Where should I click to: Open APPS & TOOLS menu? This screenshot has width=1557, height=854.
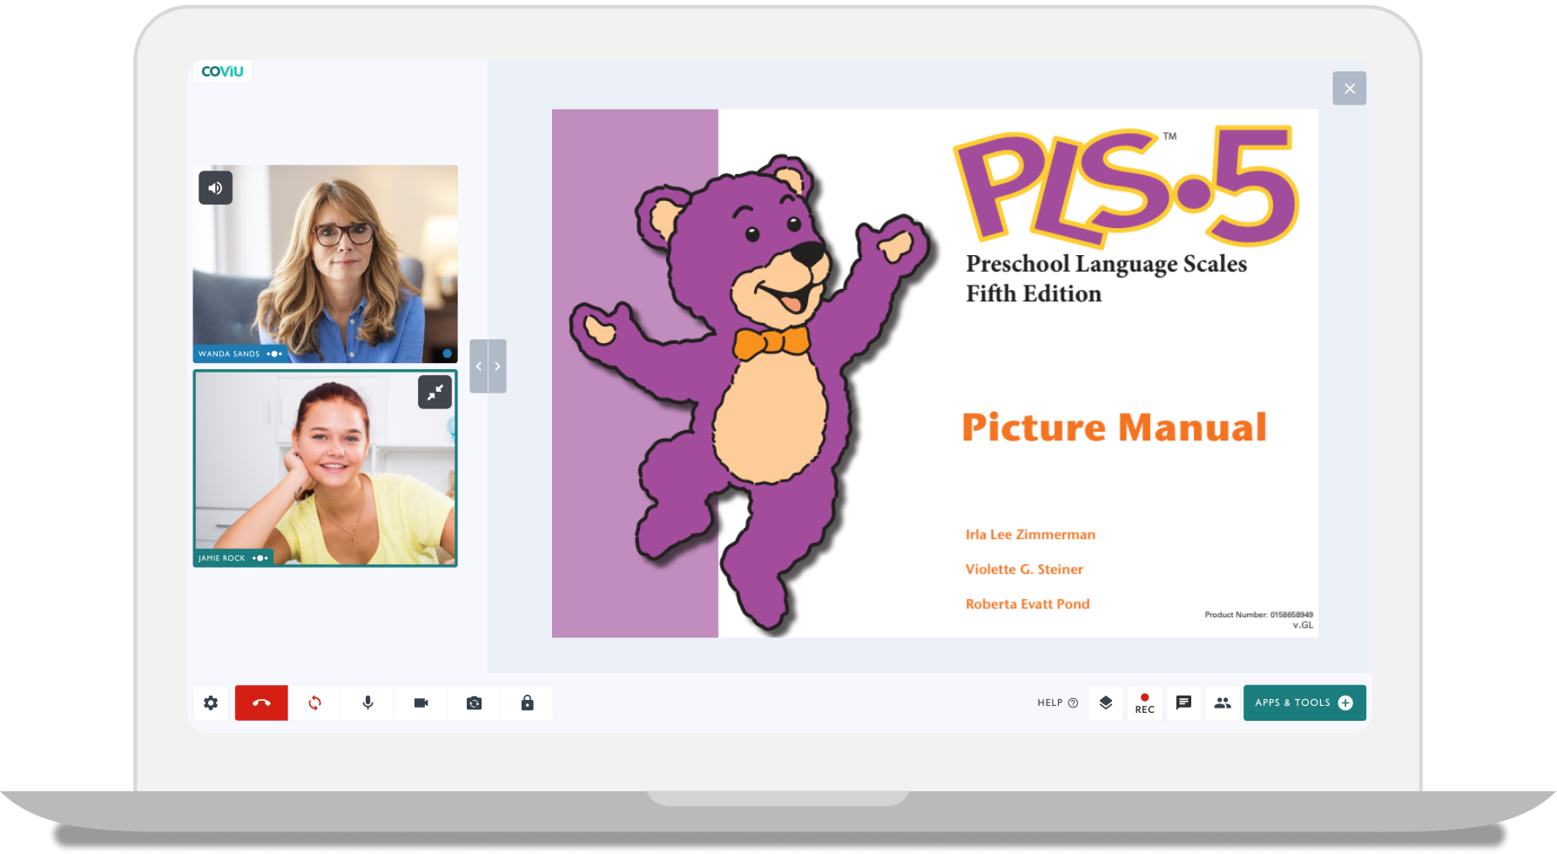pyautogui.click(x=1304, y=703)
